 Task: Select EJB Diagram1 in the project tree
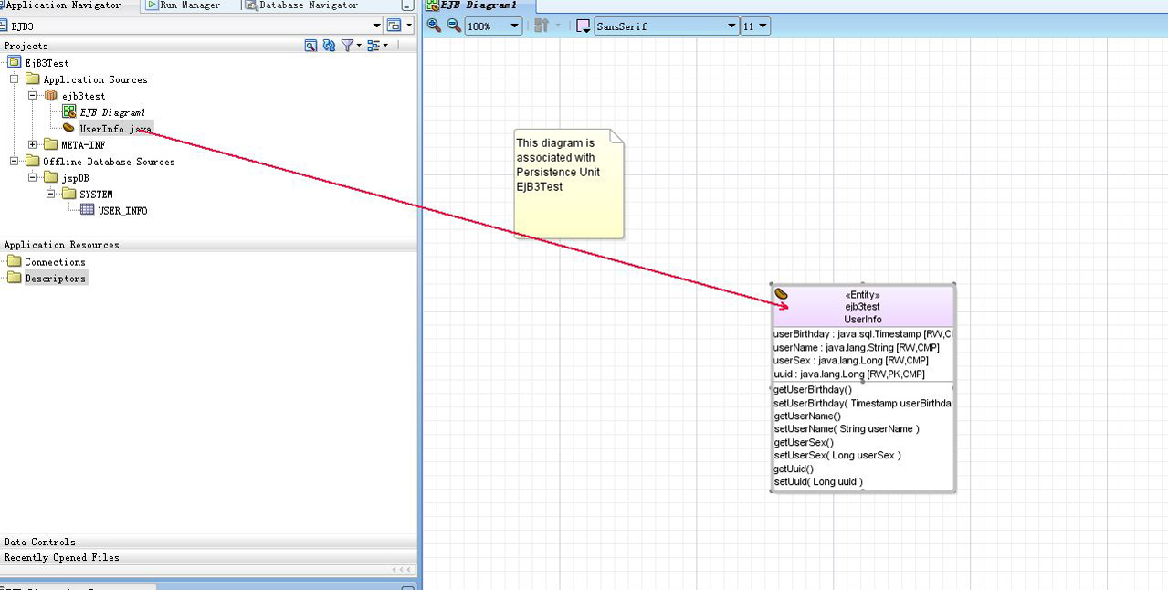click(x=112, y=112)
